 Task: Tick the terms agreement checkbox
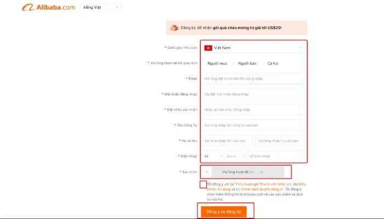click(x=203, y=185)
